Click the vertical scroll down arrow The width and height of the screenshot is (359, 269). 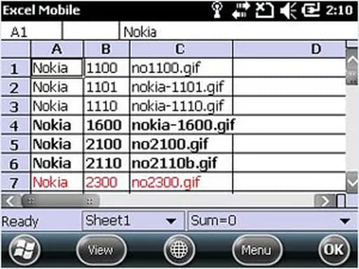352,183
